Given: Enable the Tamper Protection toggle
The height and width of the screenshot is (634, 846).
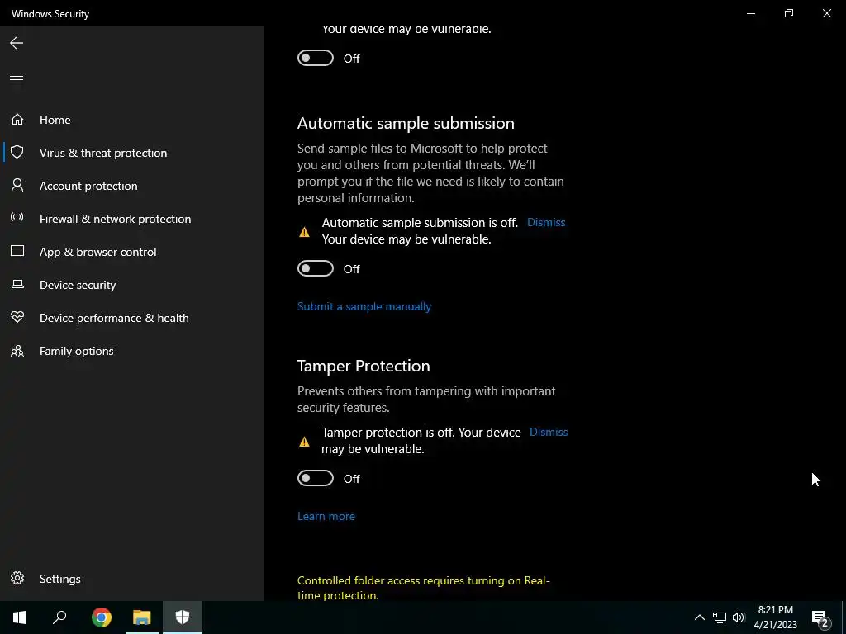Looking at the screenshot, I should point(316,478).
